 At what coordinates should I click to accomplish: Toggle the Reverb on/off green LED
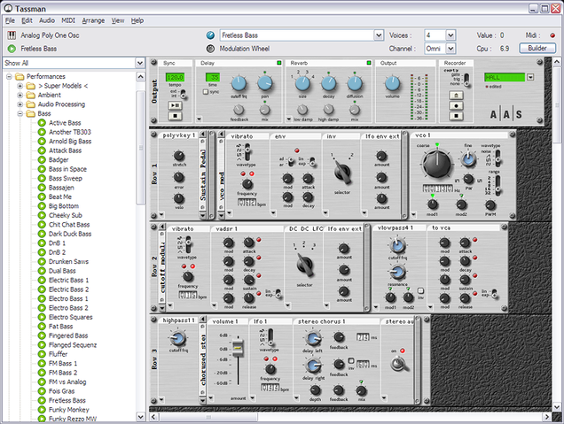tap(369, 63)
